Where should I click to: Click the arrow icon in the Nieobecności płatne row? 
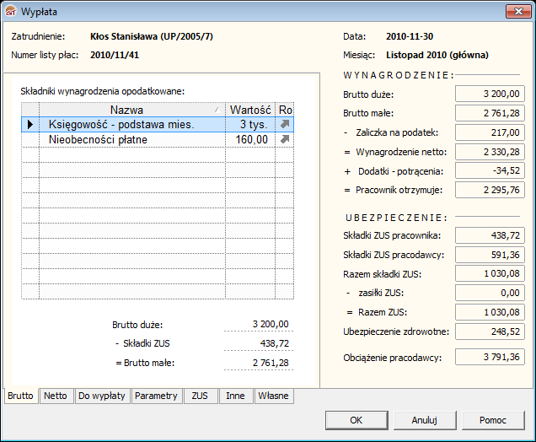(x=285, y=139)
